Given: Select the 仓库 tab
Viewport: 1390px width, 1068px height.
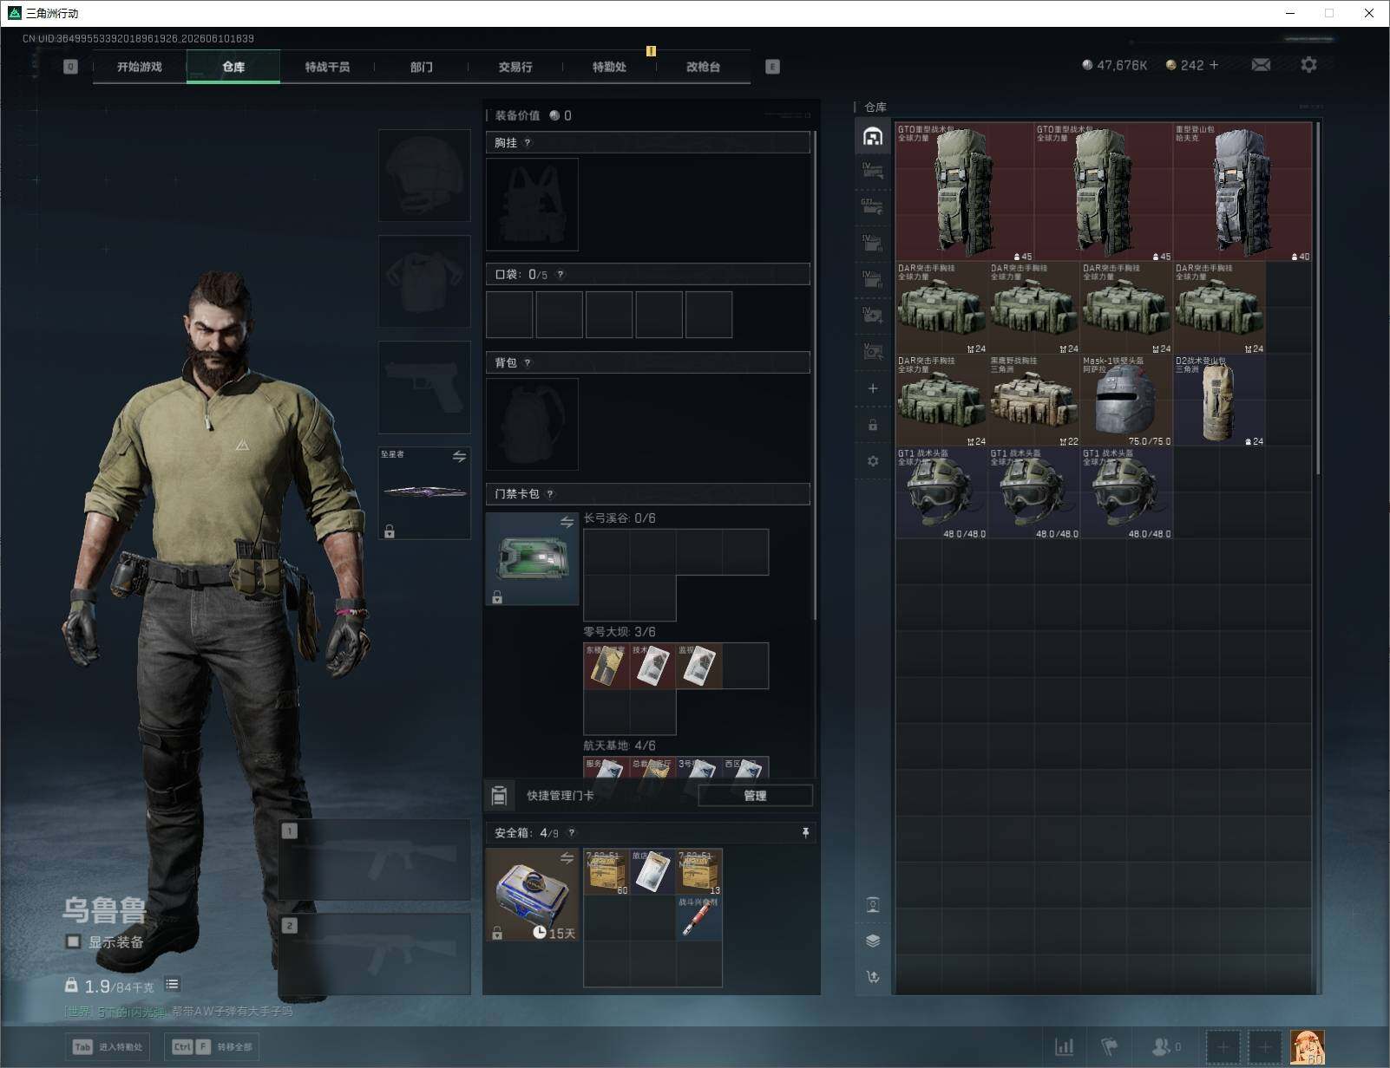Looking at the screenshot, I should pyautogui.click(x=233, y=67).
